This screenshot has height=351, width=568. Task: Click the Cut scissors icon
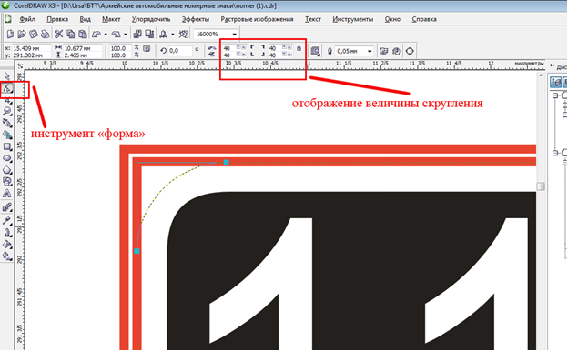[x=58, y=34]
